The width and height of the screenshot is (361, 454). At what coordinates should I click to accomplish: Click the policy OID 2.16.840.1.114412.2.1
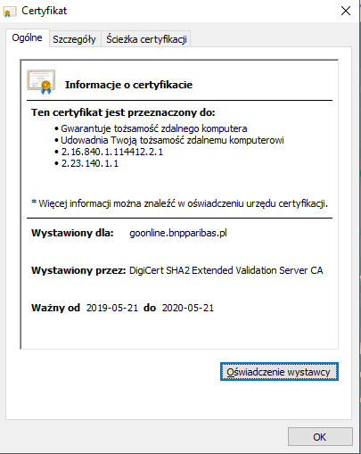tap(112, 152)
